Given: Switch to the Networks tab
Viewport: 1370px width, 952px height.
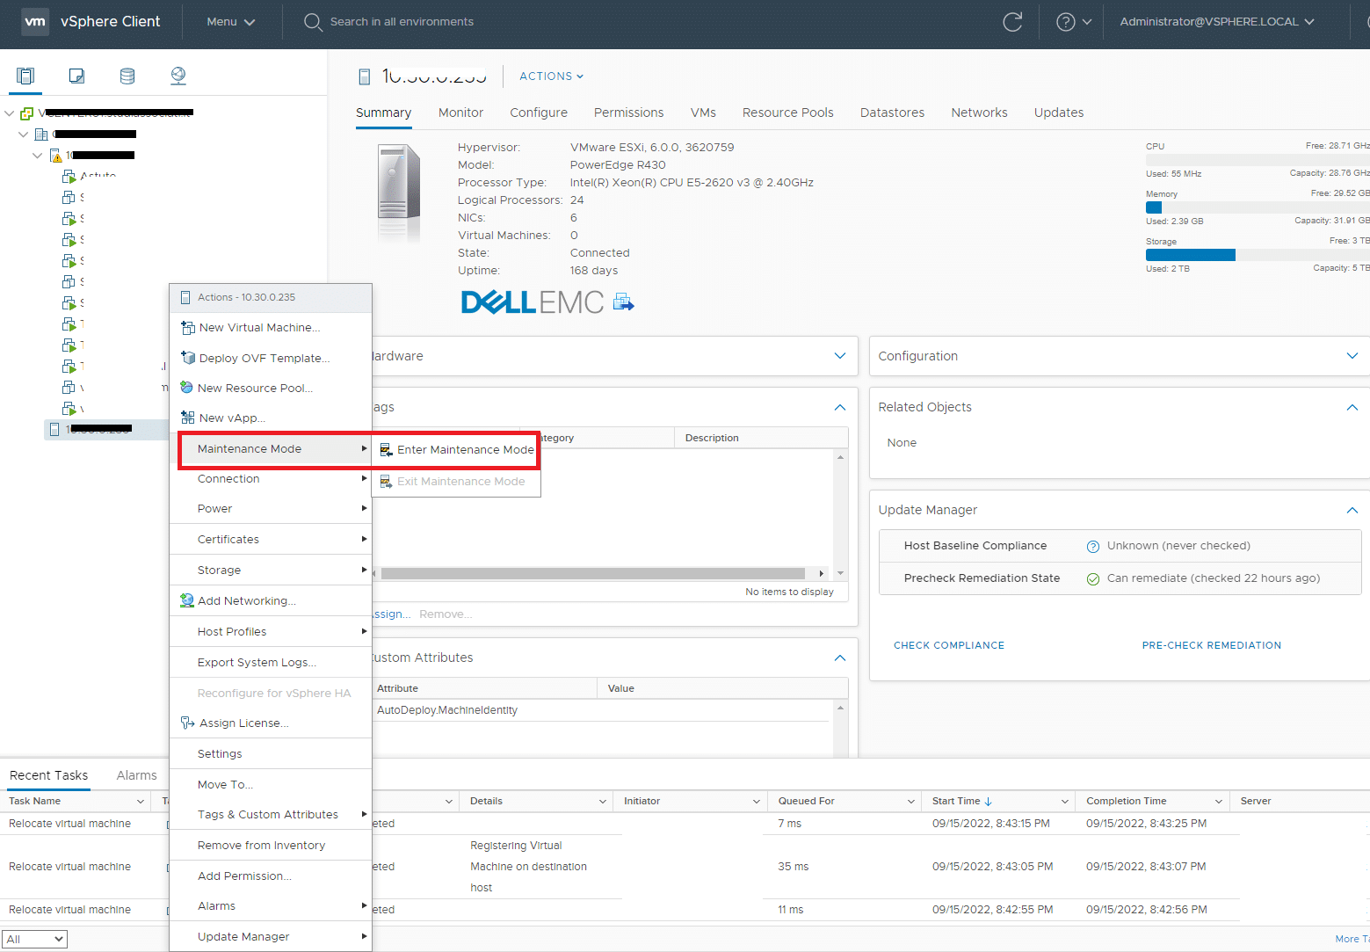Looking at the screenshot, I should coord(979,113).
